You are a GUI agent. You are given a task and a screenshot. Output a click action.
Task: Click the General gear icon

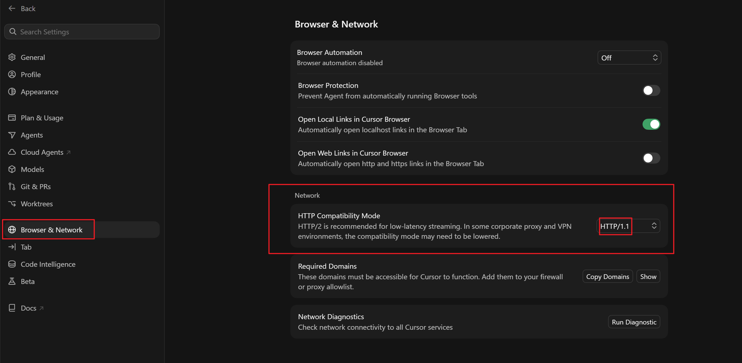click(x=12, y=57)
